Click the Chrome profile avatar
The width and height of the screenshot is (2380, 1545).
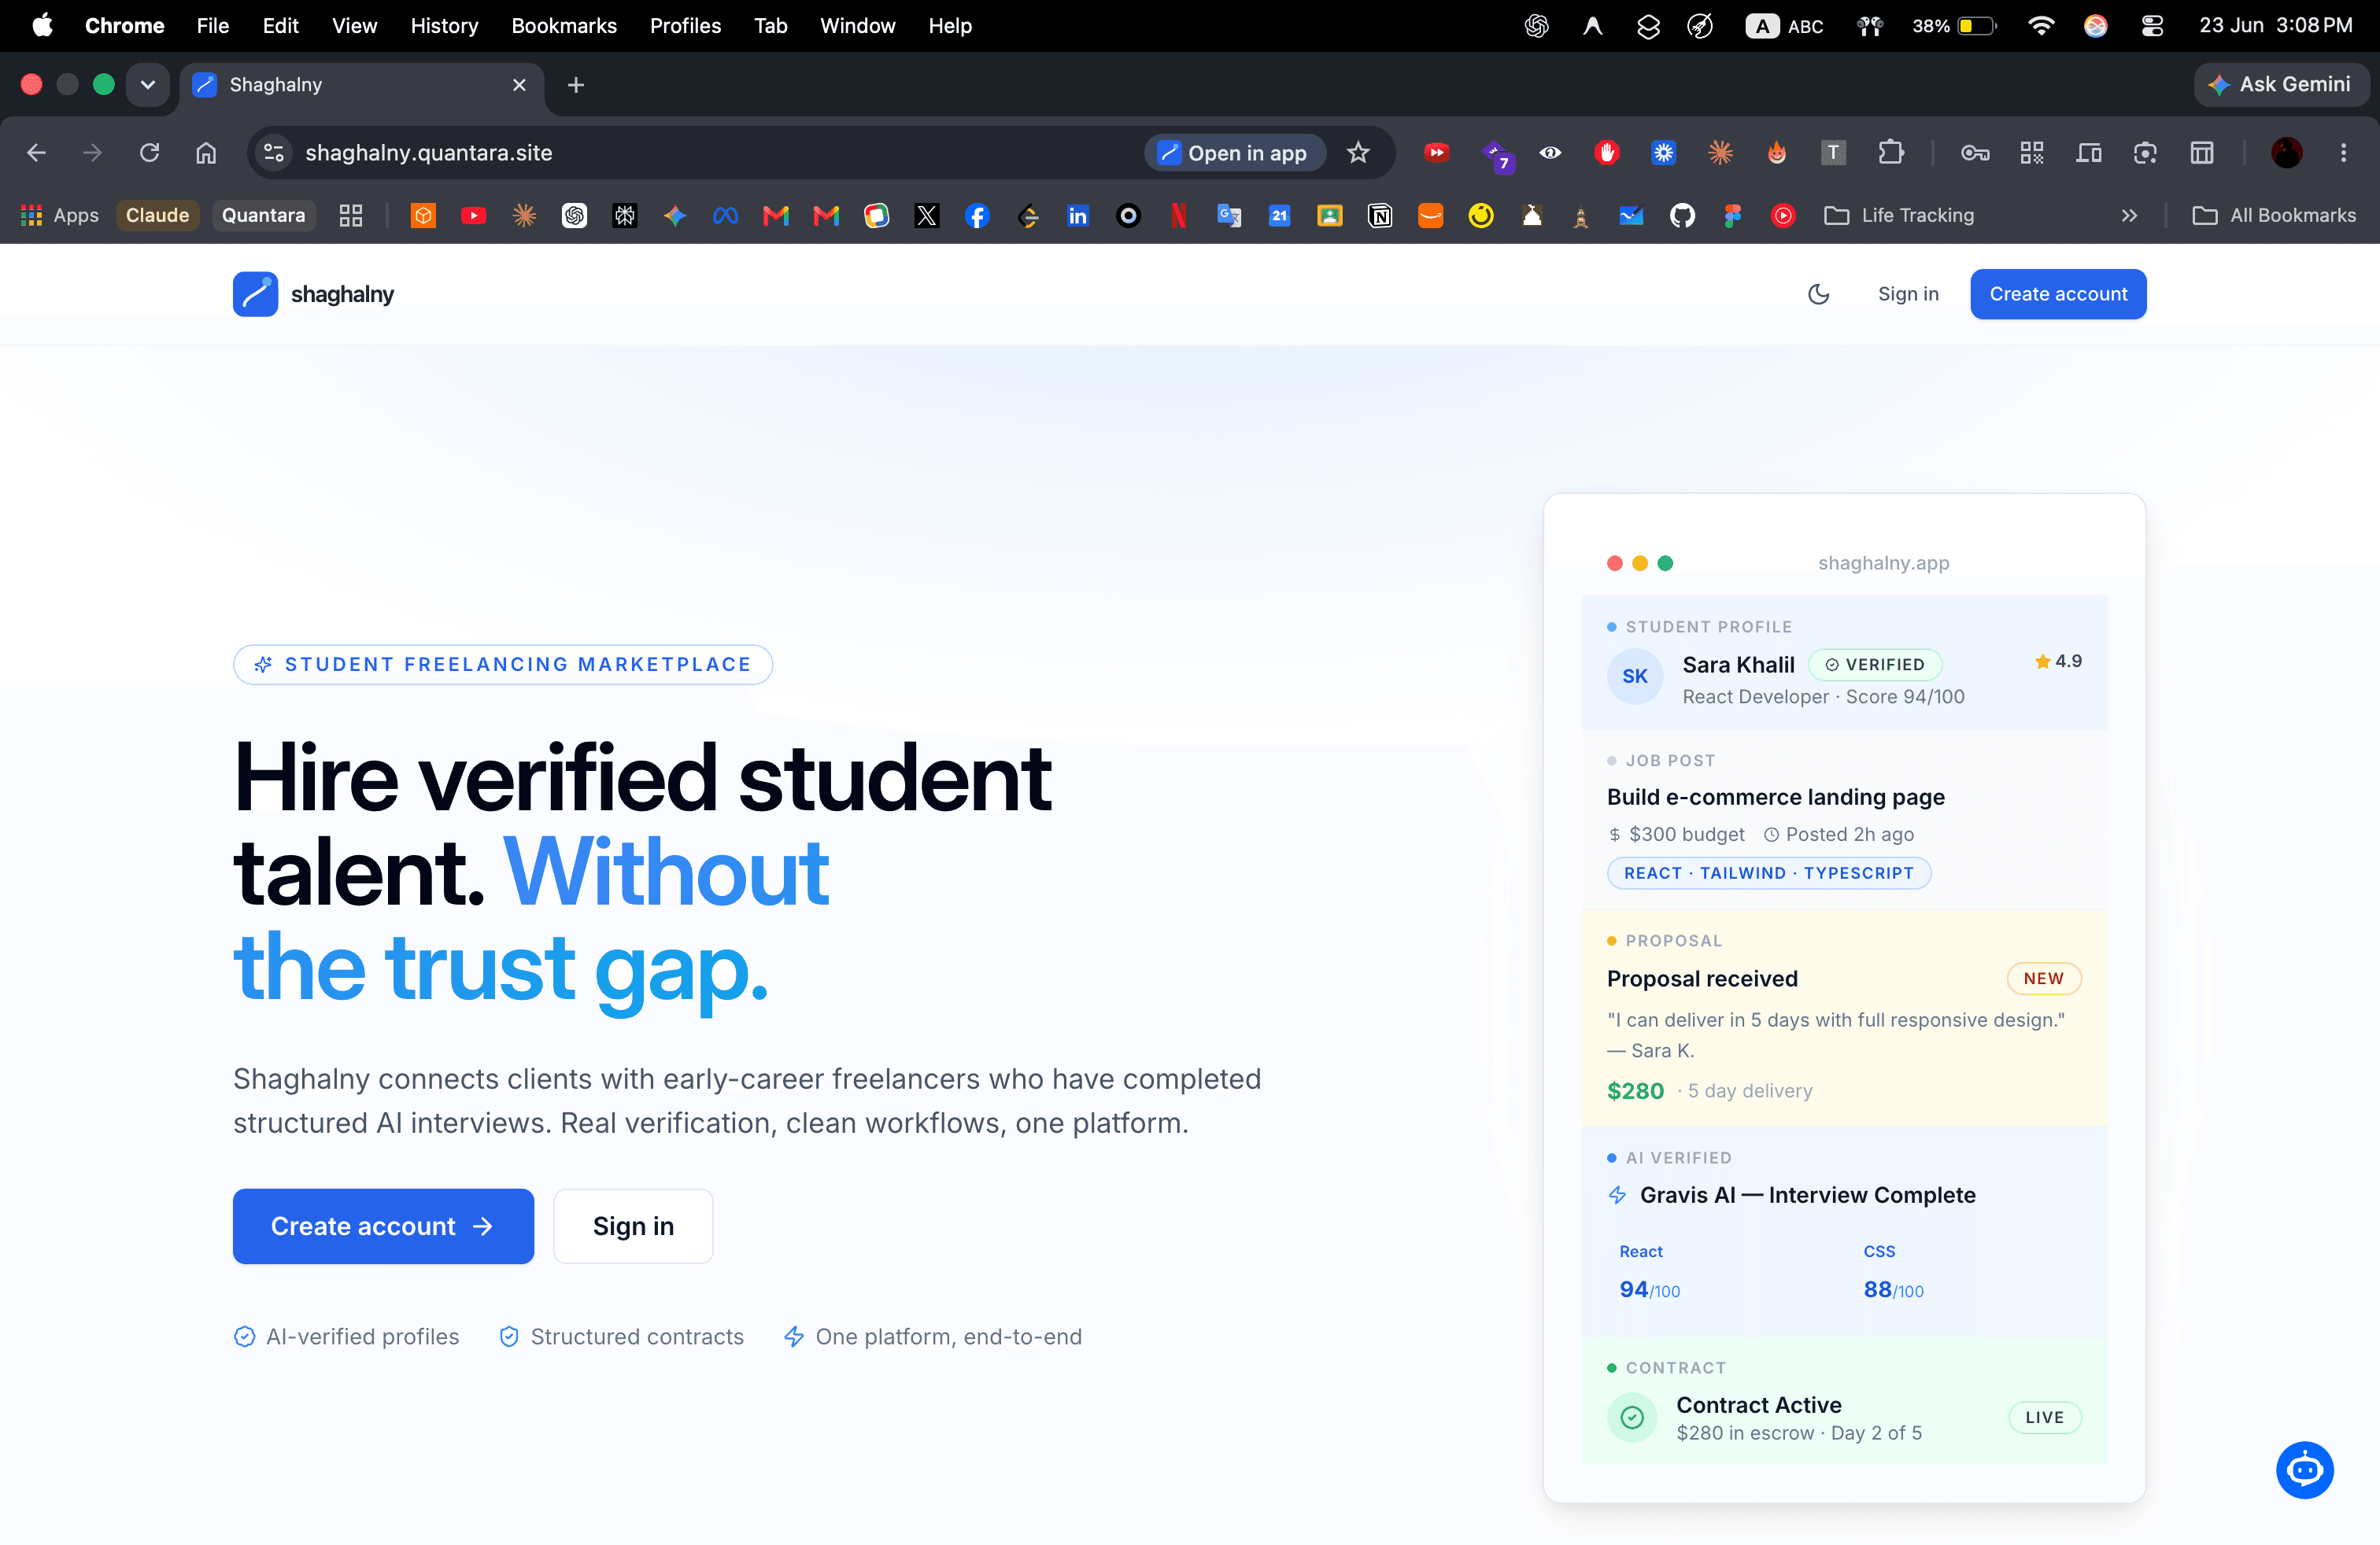tap(2286, 153)
